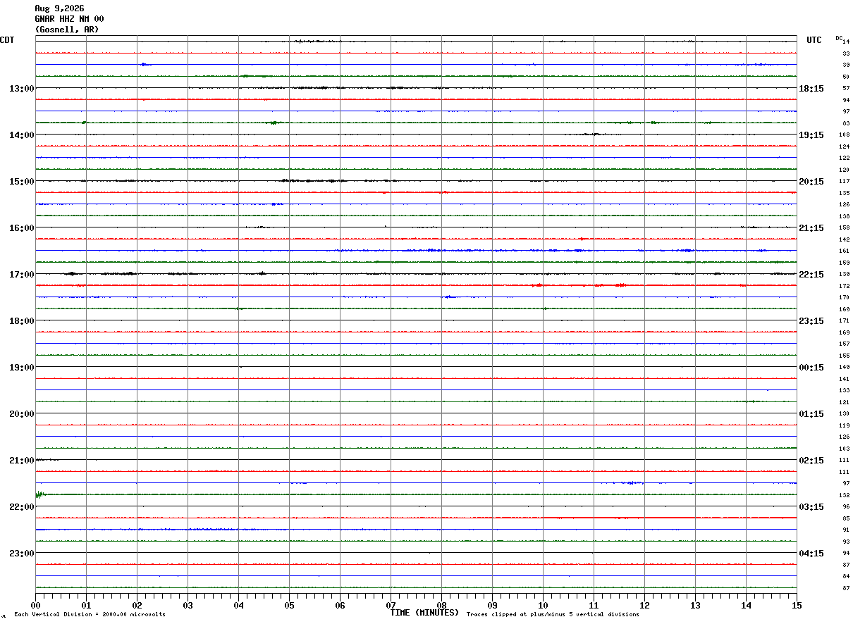This screenshot has width=853, height=624.
Task: Select the 05 minute axis tick label
Action: [x=289, y=606]
